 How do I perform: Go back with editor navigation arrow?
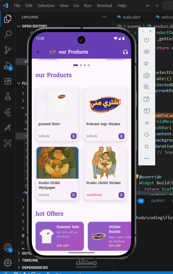[148, 6]
